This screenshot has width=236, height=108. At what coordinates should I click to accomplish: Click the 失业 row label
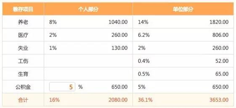(x=23, y=48)
